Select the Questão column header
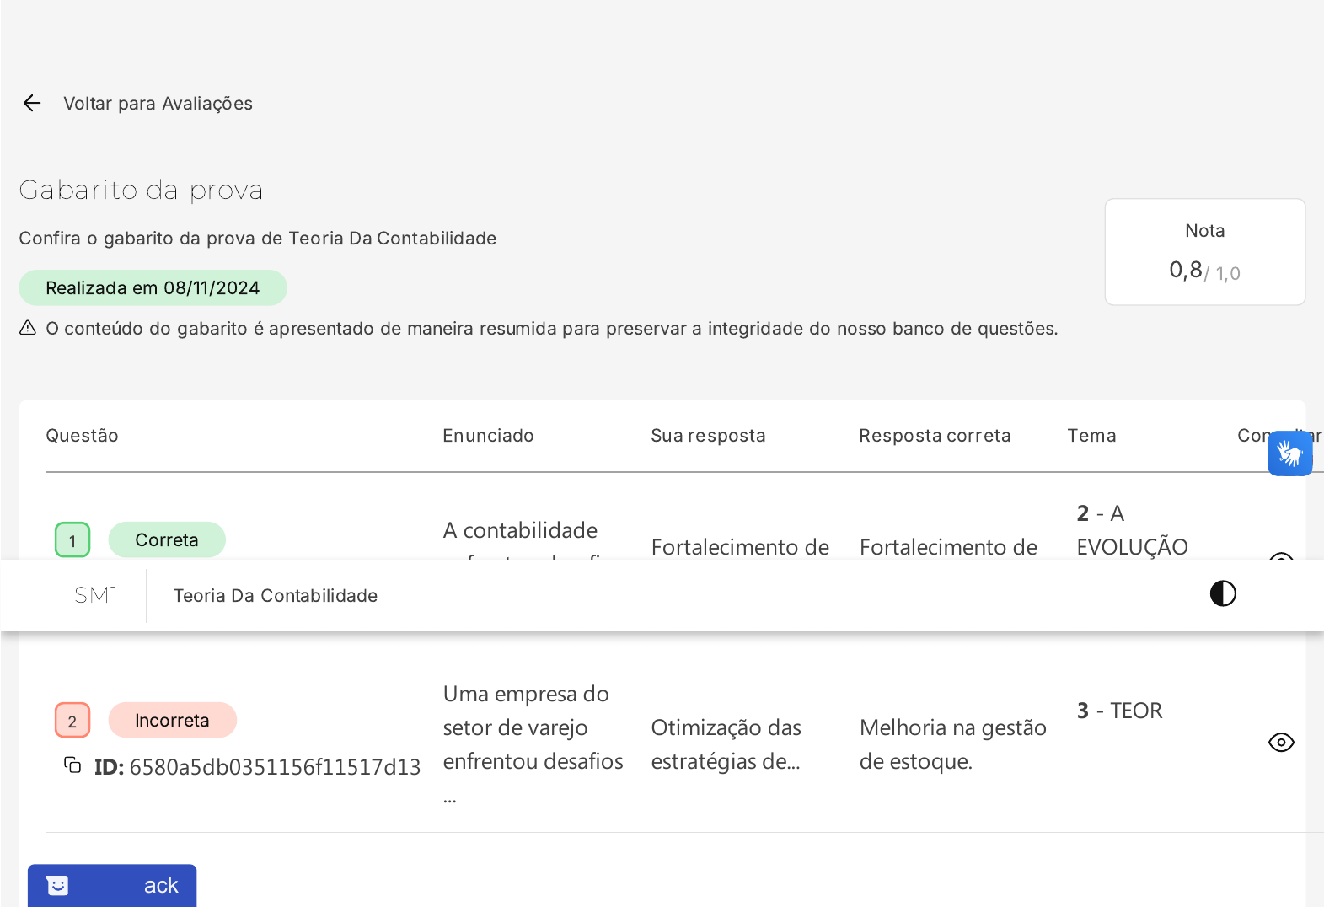Screen dimensions: 1324x907 [82, 436]
